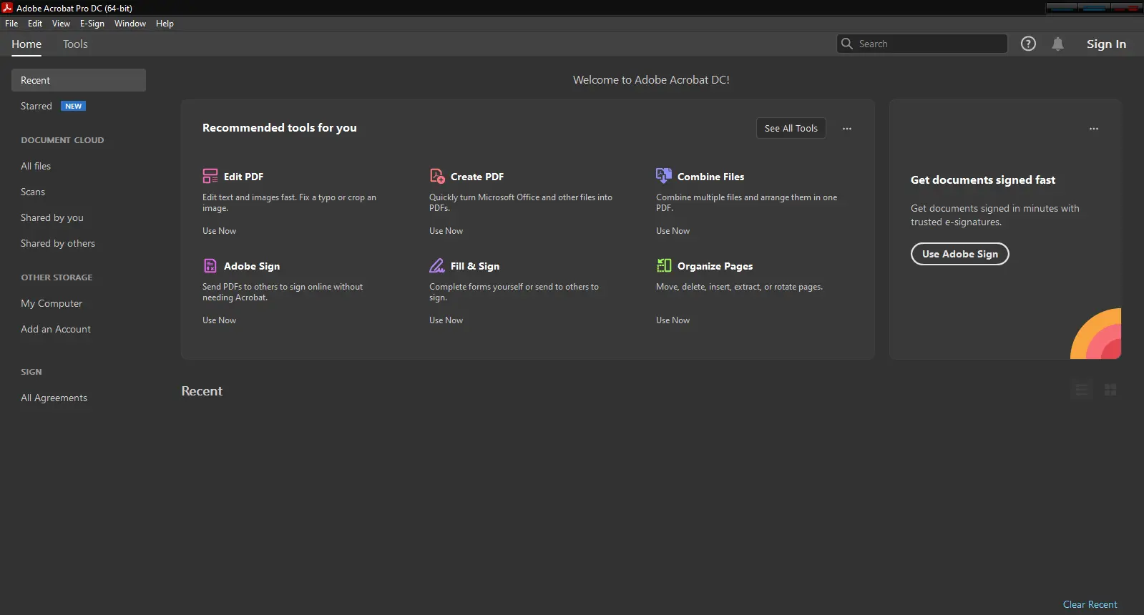Click the Adobe Sign tool icon
Image resolution: width=1144 pixels, height=615 pixels.
point(210,265)
